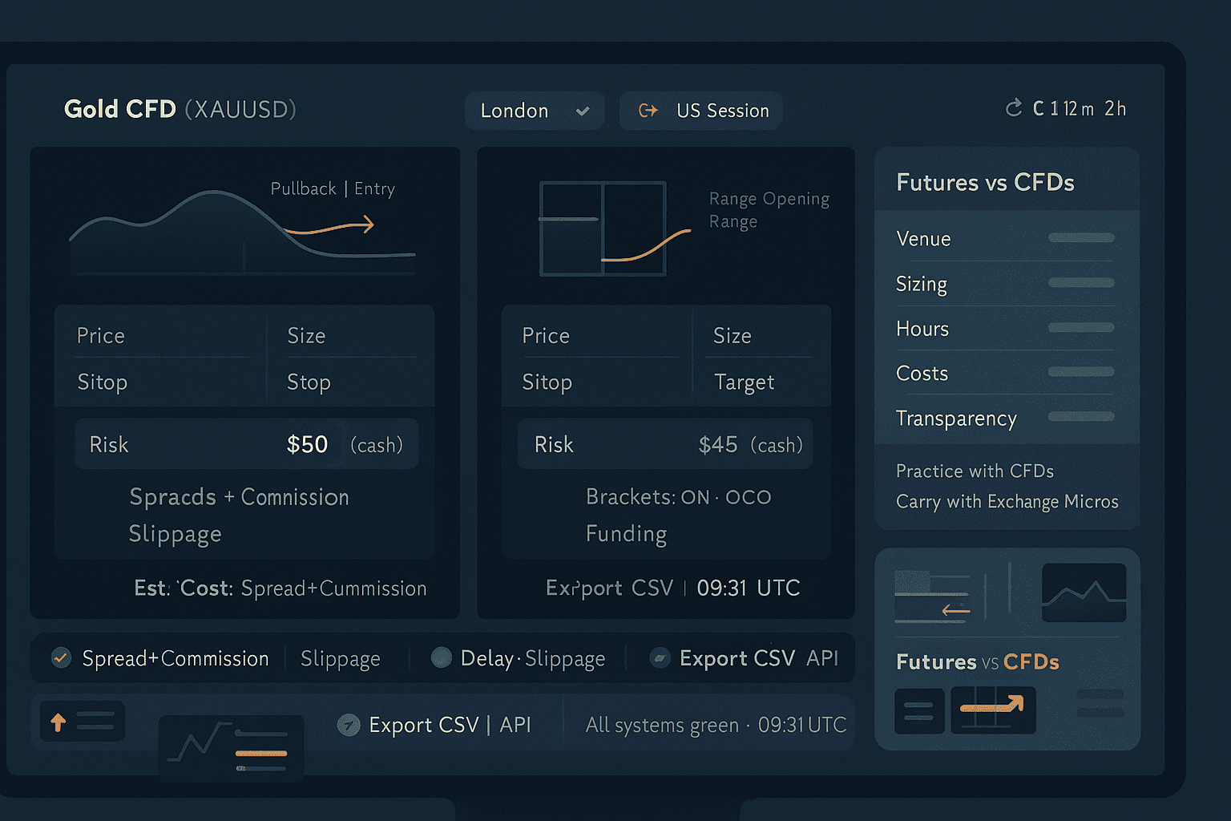Image resolution: width=1231 pixels, height=821 pixels.
Task: Click the US Session arrow icon
Action: point(648,111)
